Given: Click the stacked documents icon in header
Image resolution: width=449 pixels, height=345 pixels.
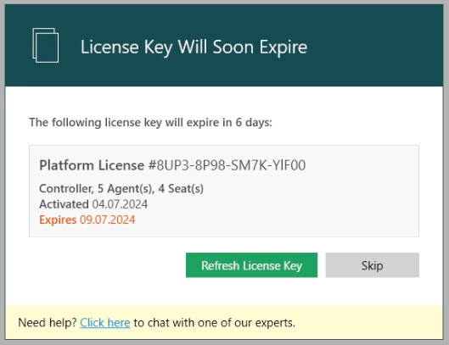Looking at the screenshot, I should click(46, 45).
